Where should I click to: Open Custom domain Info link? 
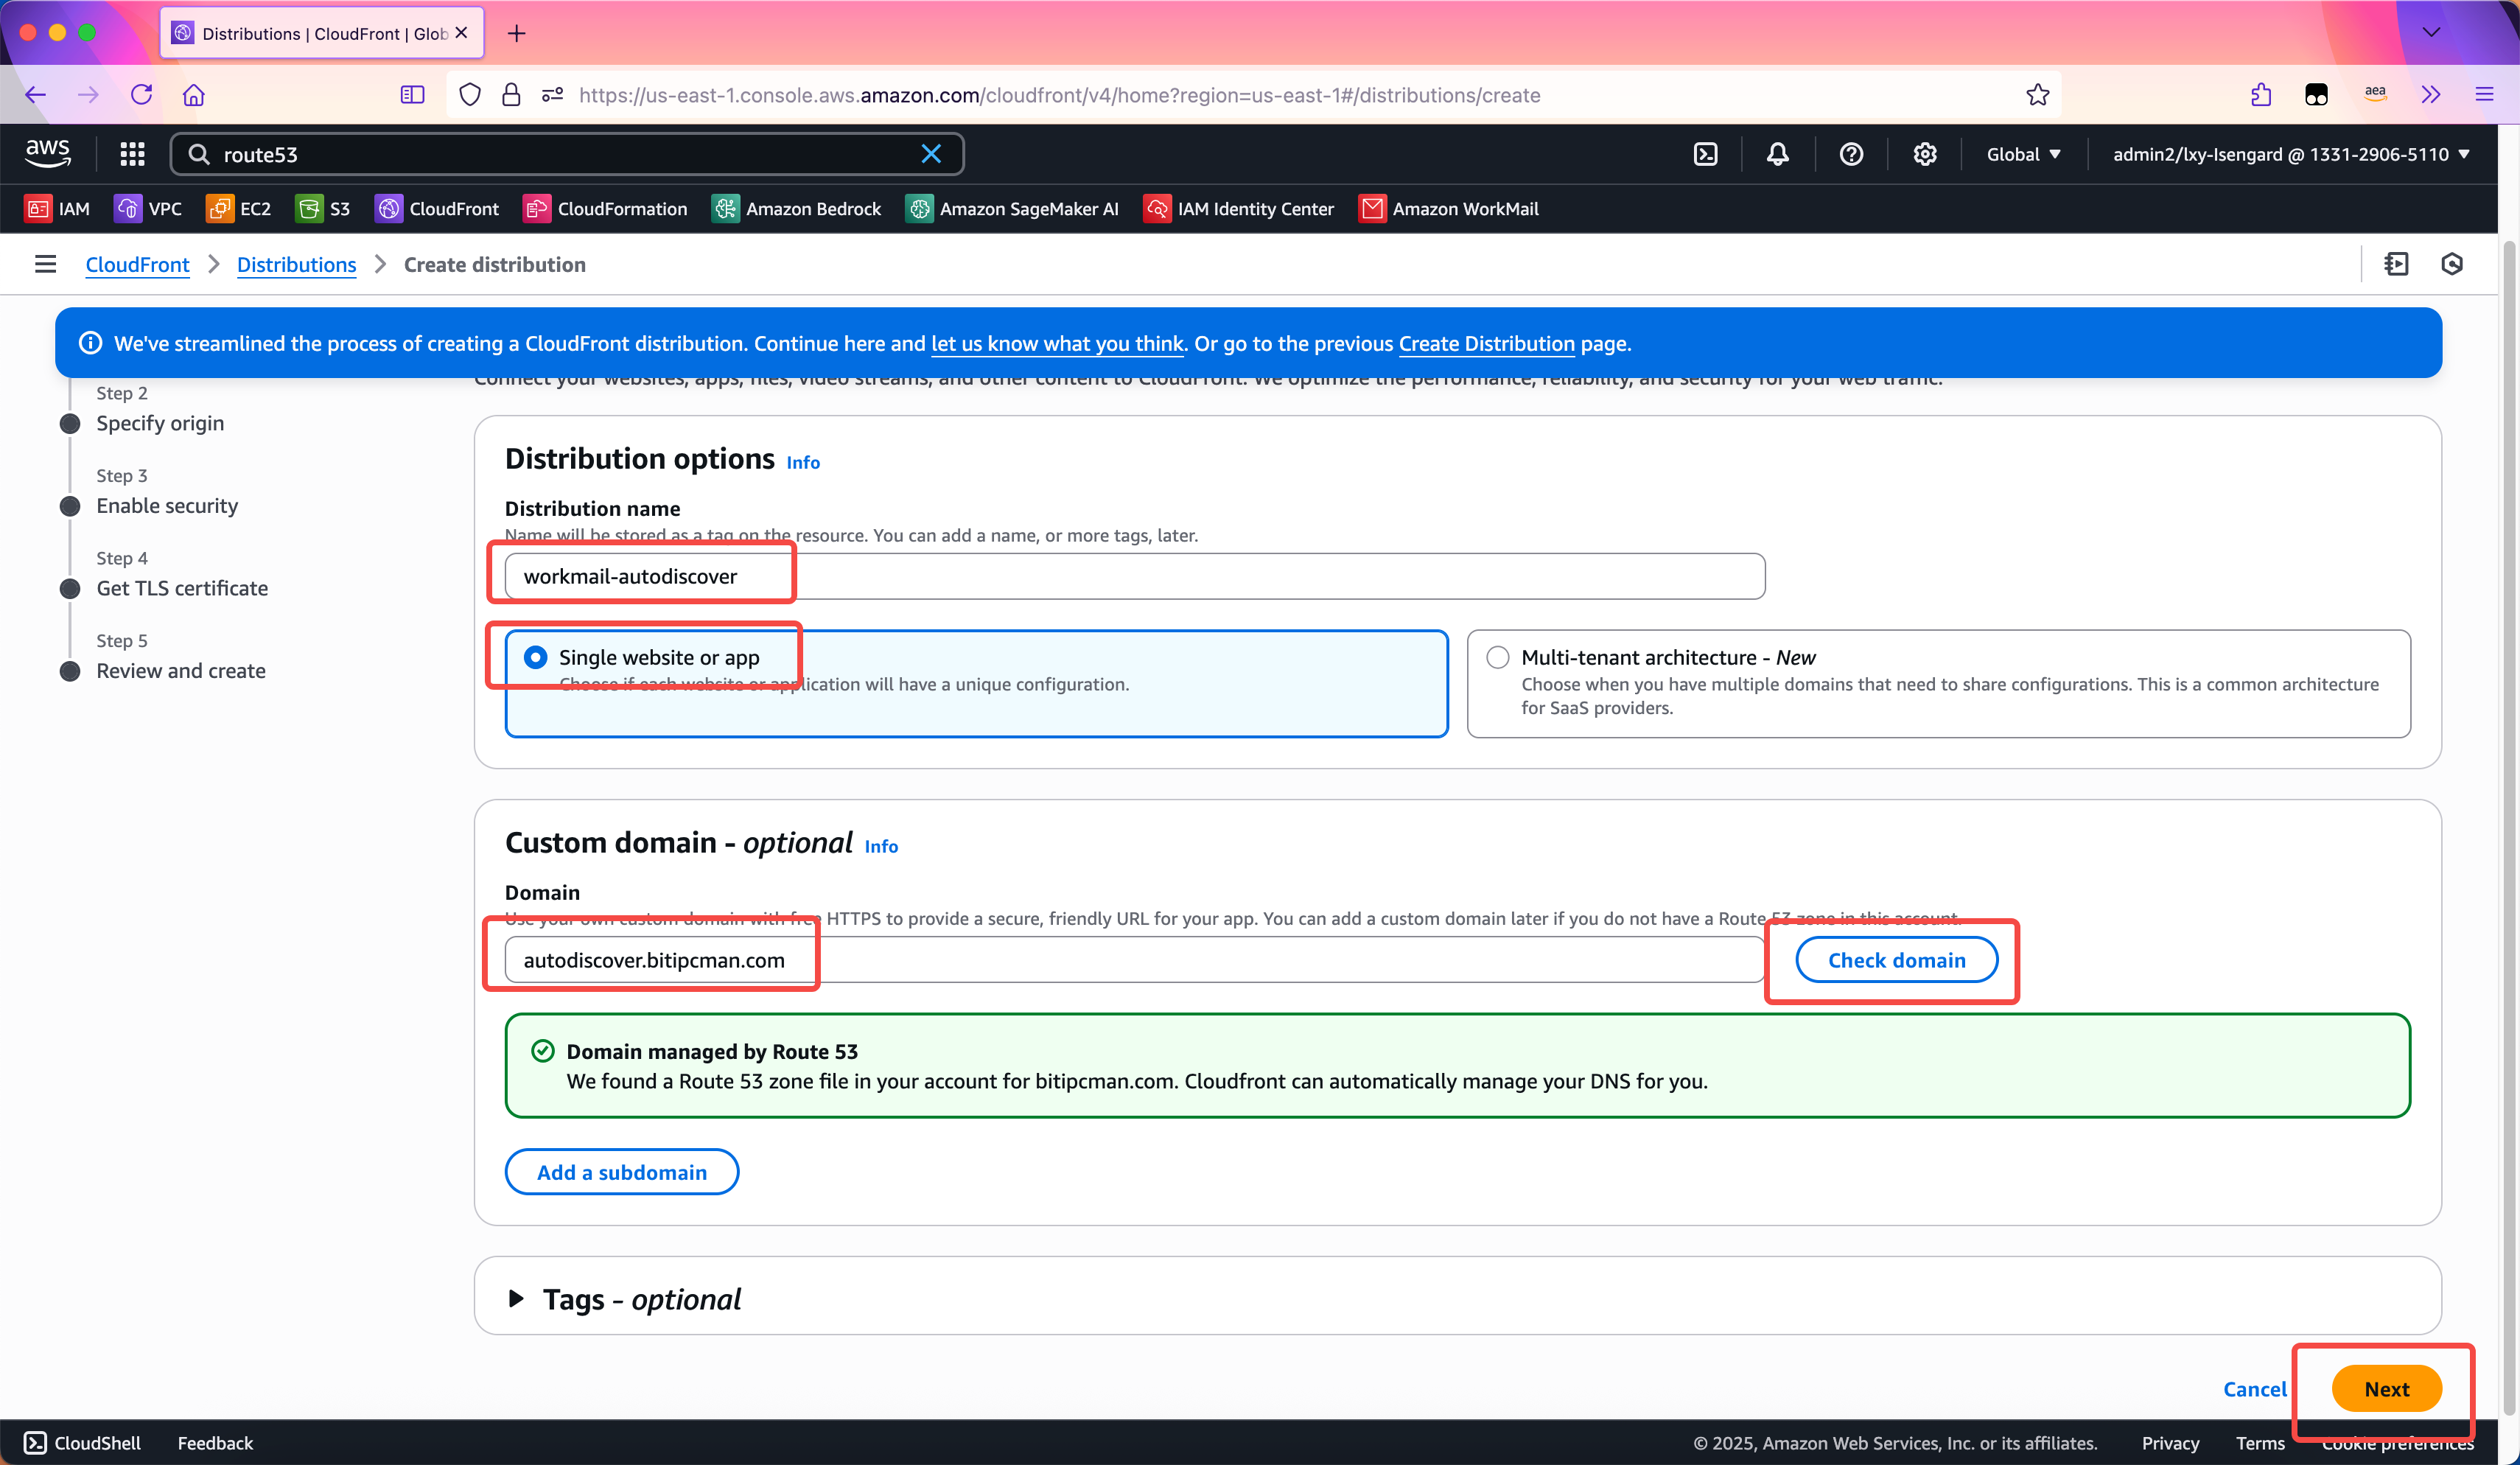(881, 846)
